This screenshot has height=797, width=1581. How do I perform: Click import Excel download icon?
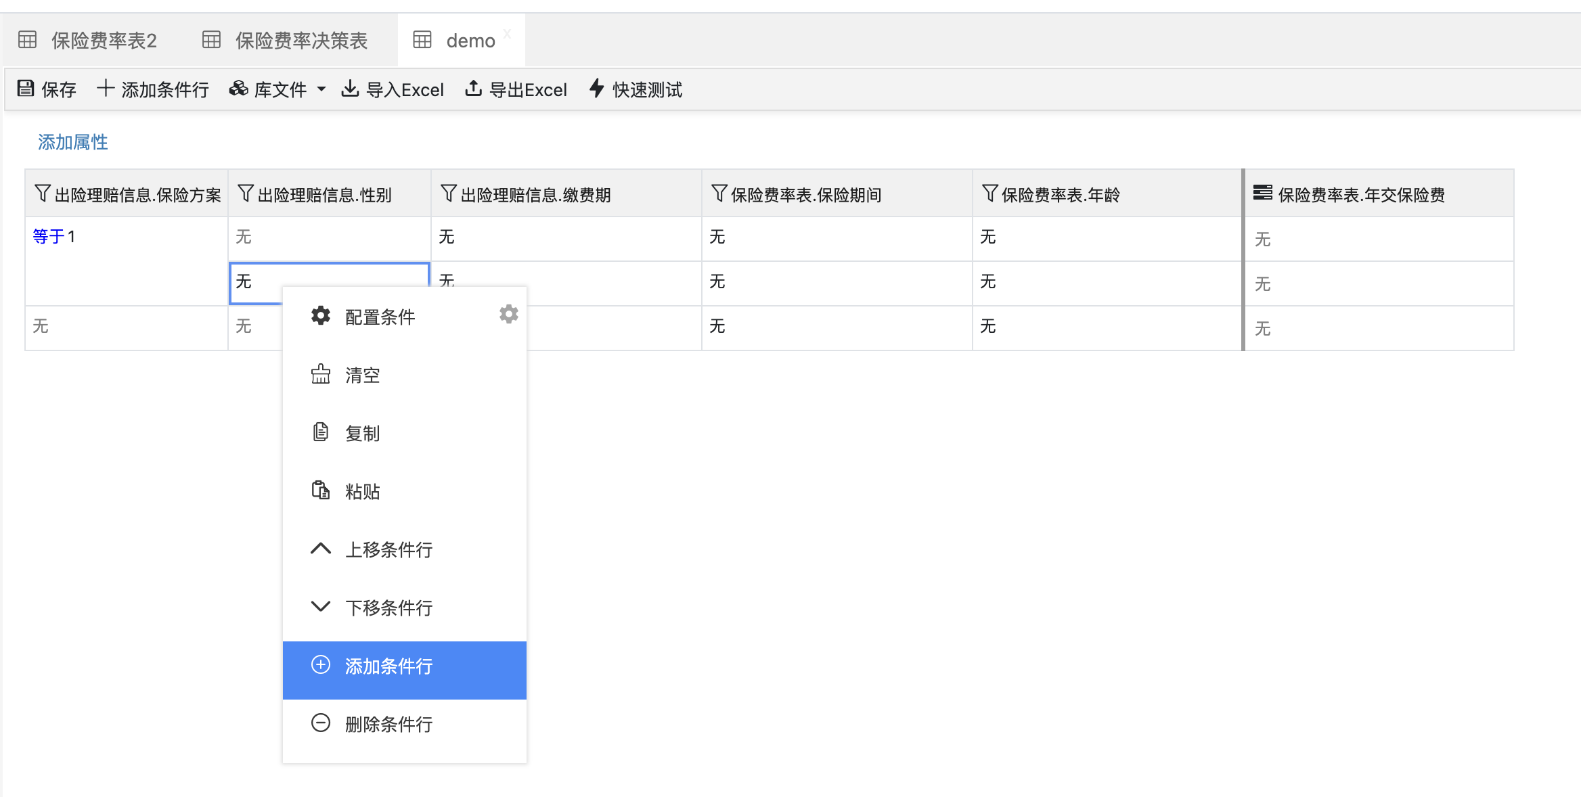pos(350,89)
